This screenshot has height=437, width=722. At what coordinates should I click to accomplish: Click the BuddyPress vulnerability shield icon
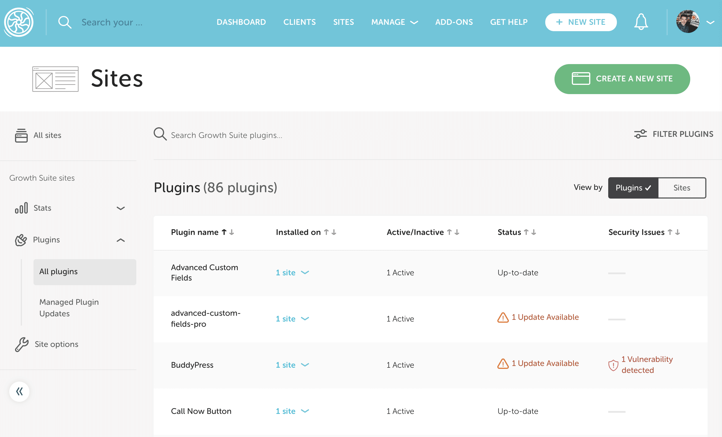pos(613,365)
